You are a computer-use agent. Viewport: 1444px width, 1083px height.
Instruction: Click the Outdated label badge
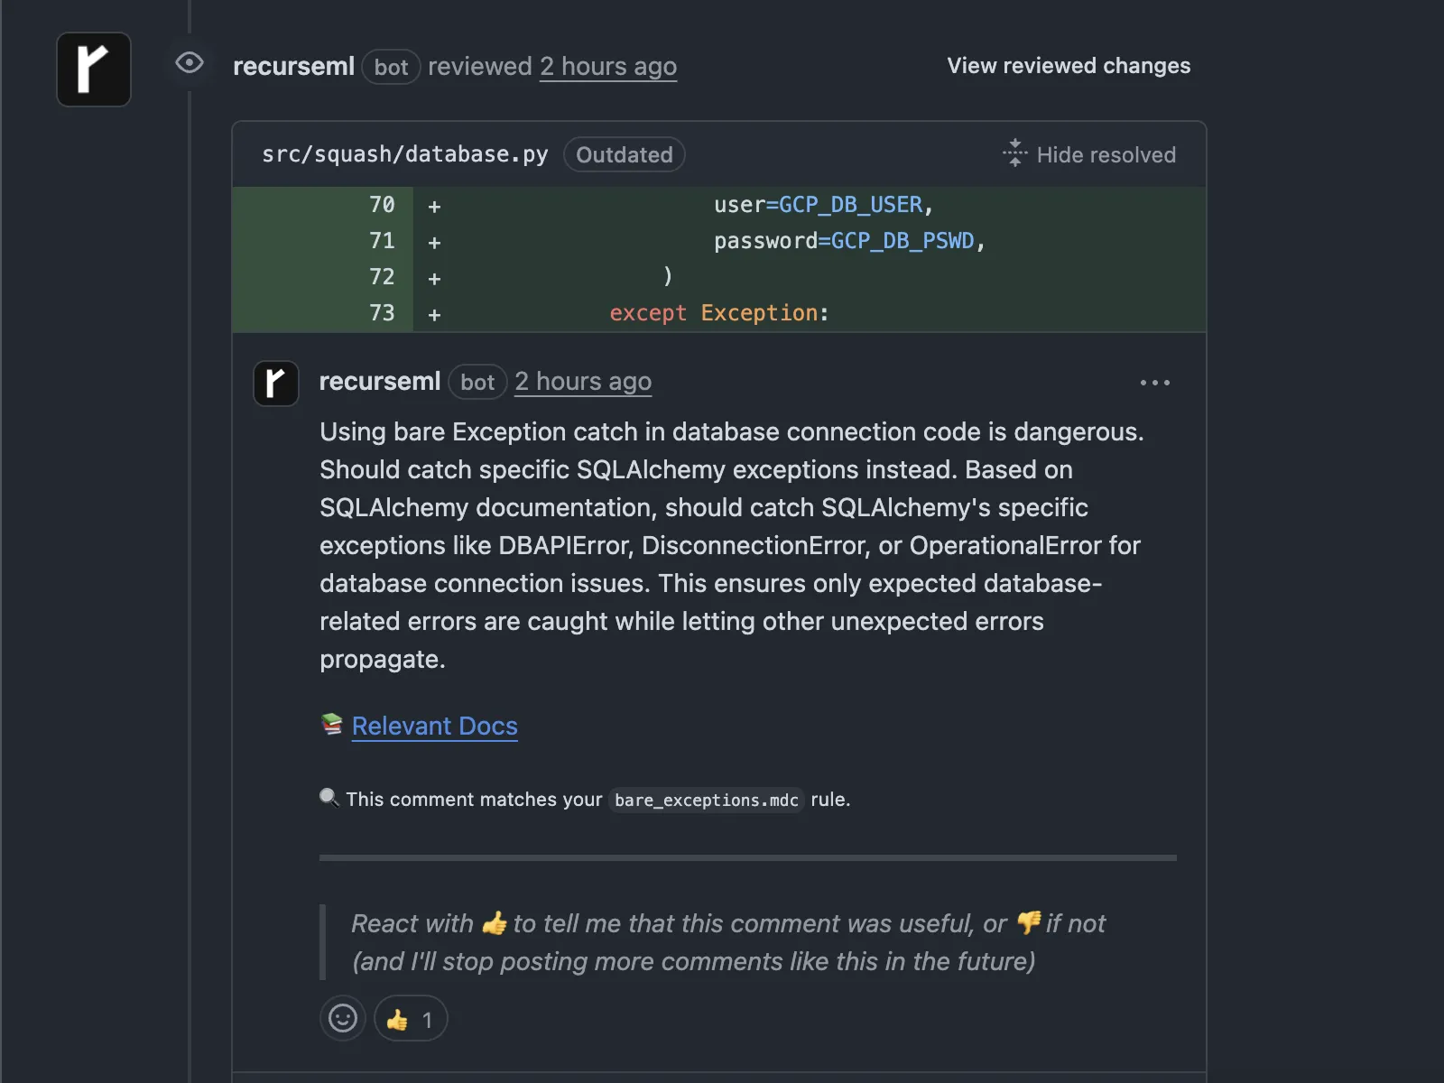click(x=624, y=154)
